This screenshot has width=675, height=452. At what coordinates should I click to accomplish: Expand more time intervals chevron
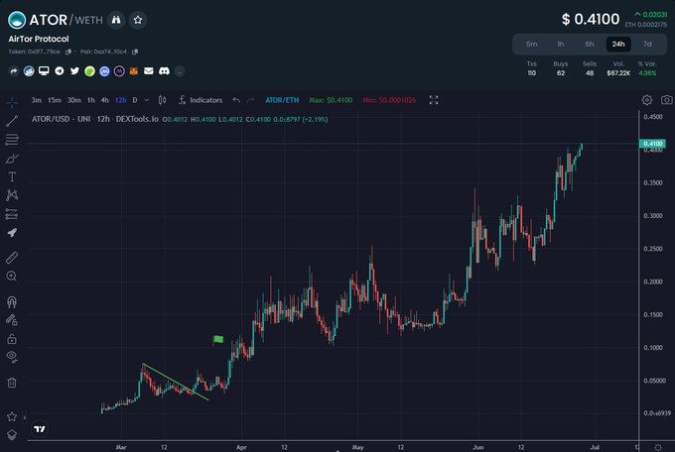(147, 100)
